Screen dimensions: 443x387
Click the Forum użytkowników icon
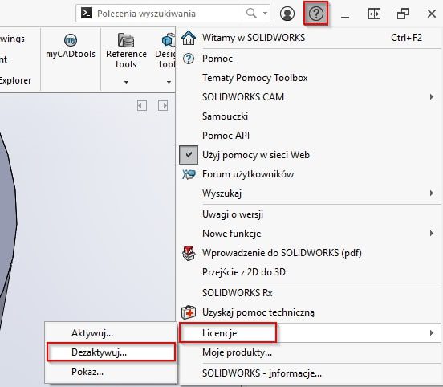[x=189, y=174]
